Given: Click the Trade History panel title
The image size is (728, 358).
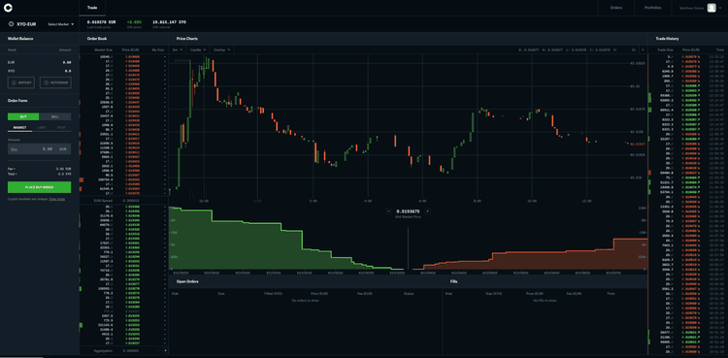Looking at the screenshot, I should [x=667, y=39].
